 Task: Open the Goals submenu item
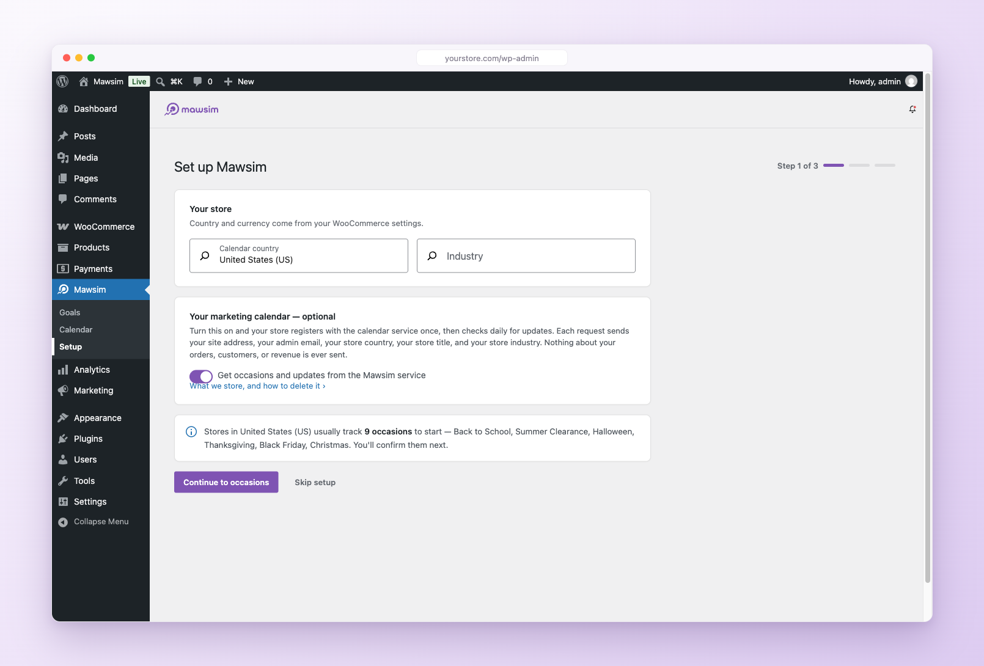pos(70,312)
